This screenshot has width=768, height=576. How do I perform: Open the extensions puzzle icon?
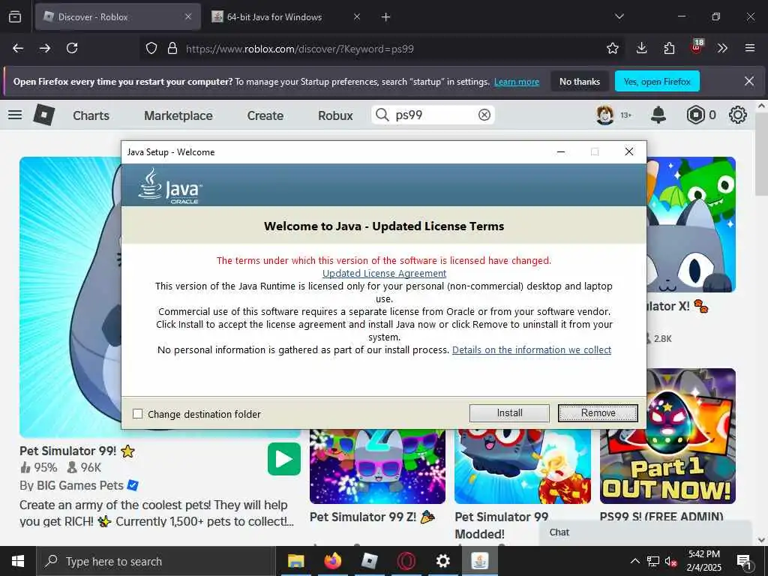pos(669,48)
